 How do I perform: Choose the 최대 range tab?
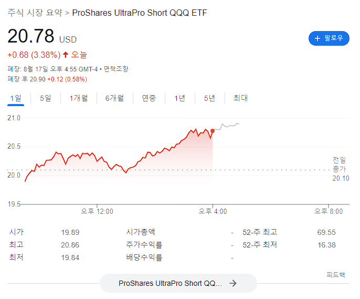(x=240, y=98)
